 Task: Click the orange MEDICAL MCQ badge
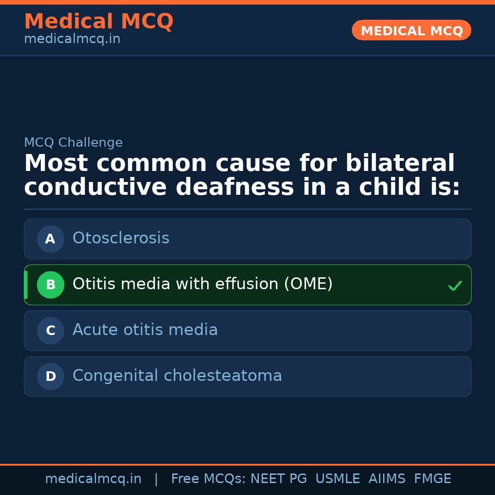point(412,30)
